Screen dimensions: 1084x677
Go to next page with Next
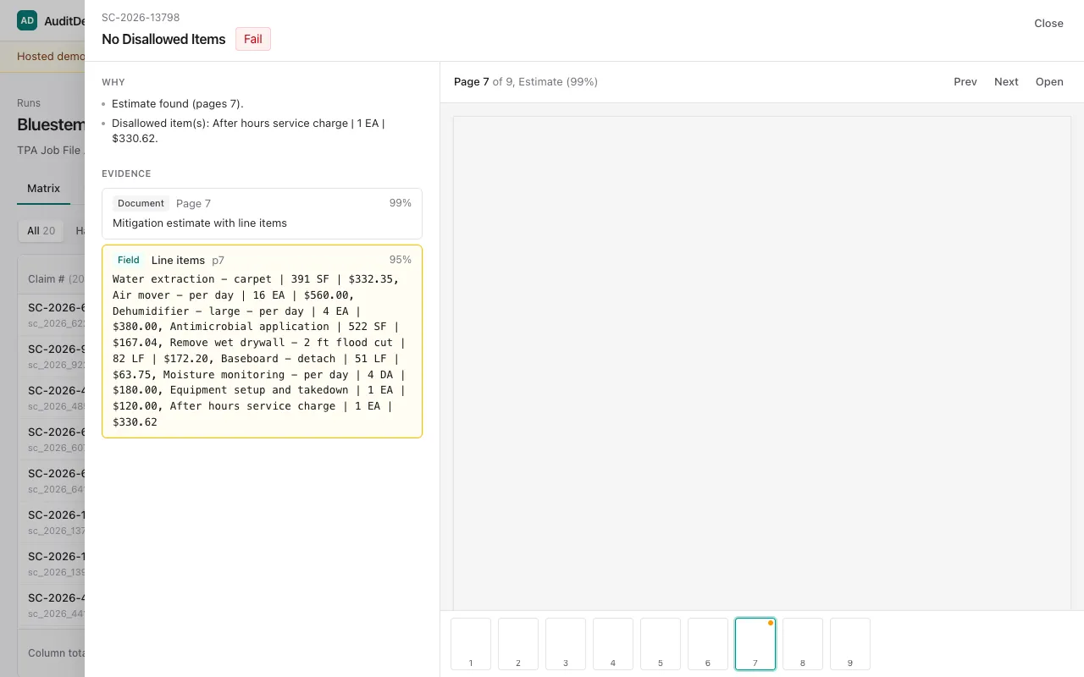click(1006, 82)
